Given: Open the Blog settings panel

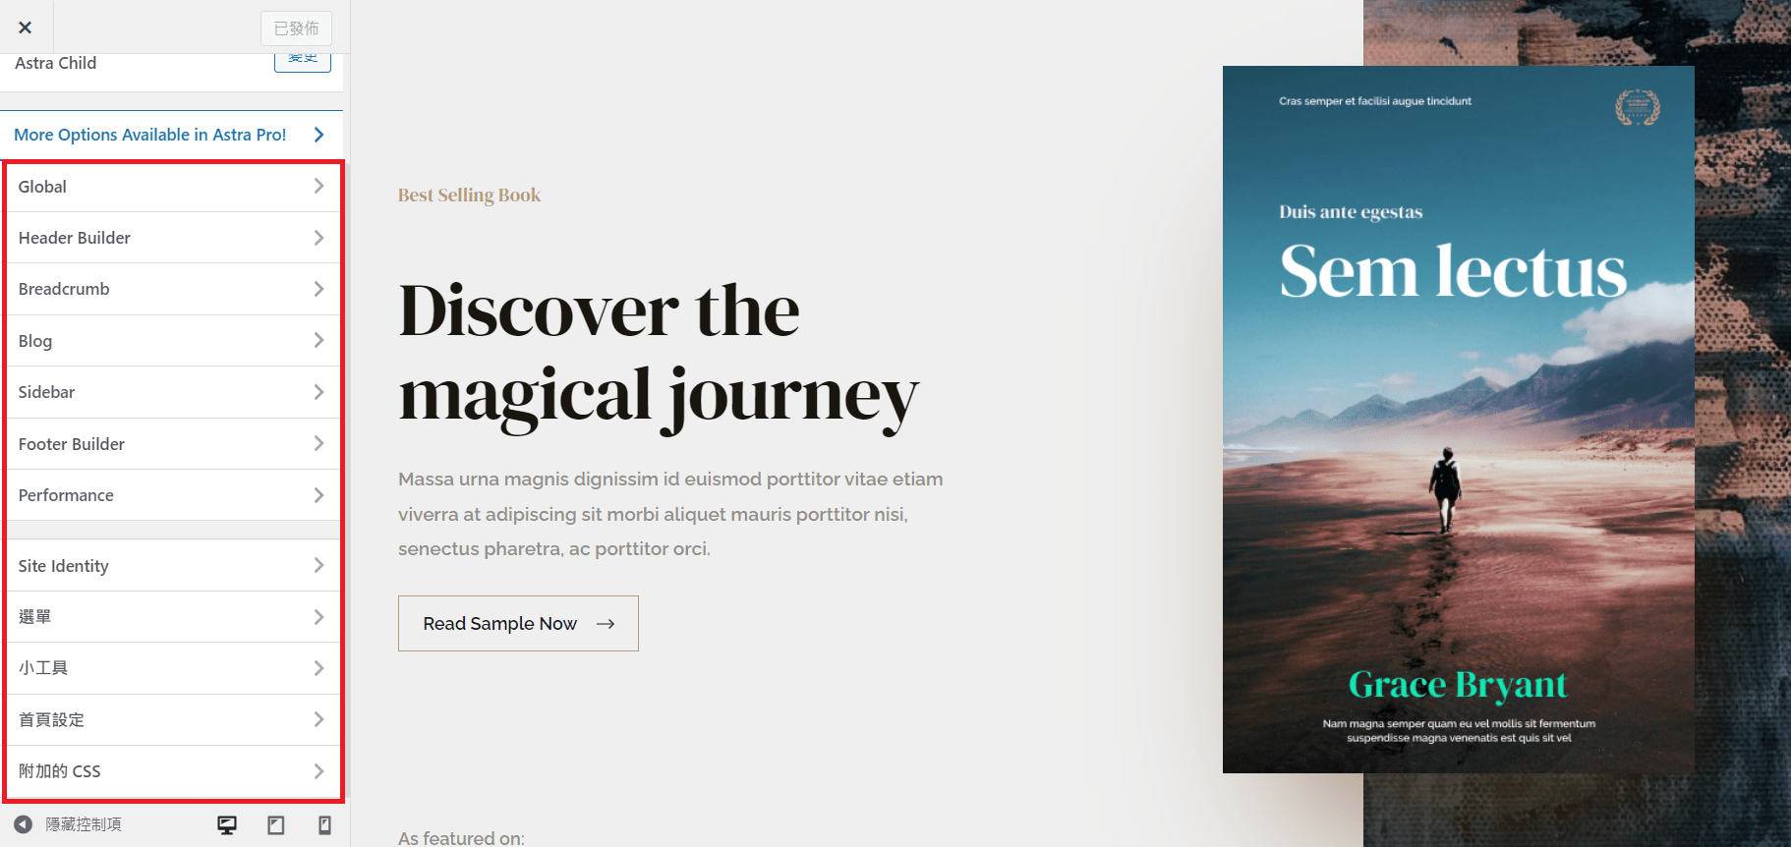Looking at the screenshot, I should 173,341.
